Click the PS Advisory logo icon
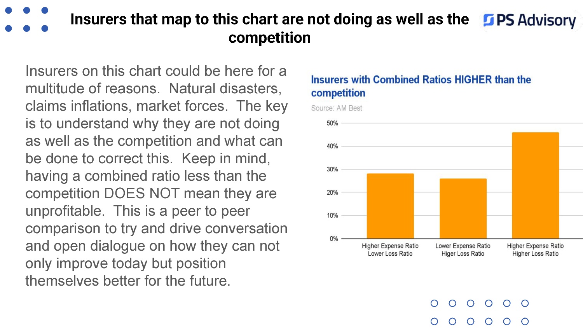This screenshot has width=583, height=328. (489, 20)
